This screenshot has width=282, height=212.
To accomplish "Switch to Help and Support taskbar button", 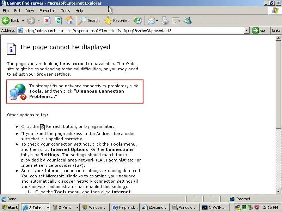I will (x=125, y=207).
